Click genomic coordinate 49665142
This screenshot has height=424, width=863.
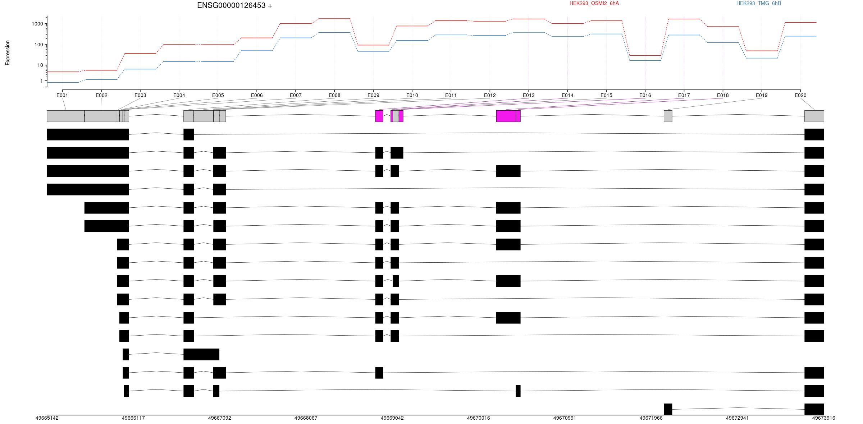coord(47,418)
